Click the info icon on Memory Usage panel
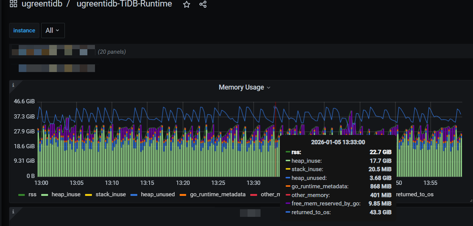Screen dimensions: 473x226 (x=13, y=85)
